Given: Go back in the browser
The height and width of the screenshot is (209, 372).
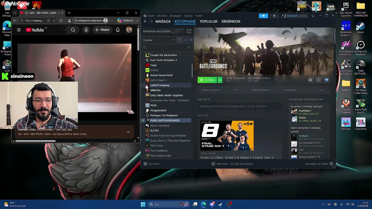Looking at the screenshot, I should point(15,21).
